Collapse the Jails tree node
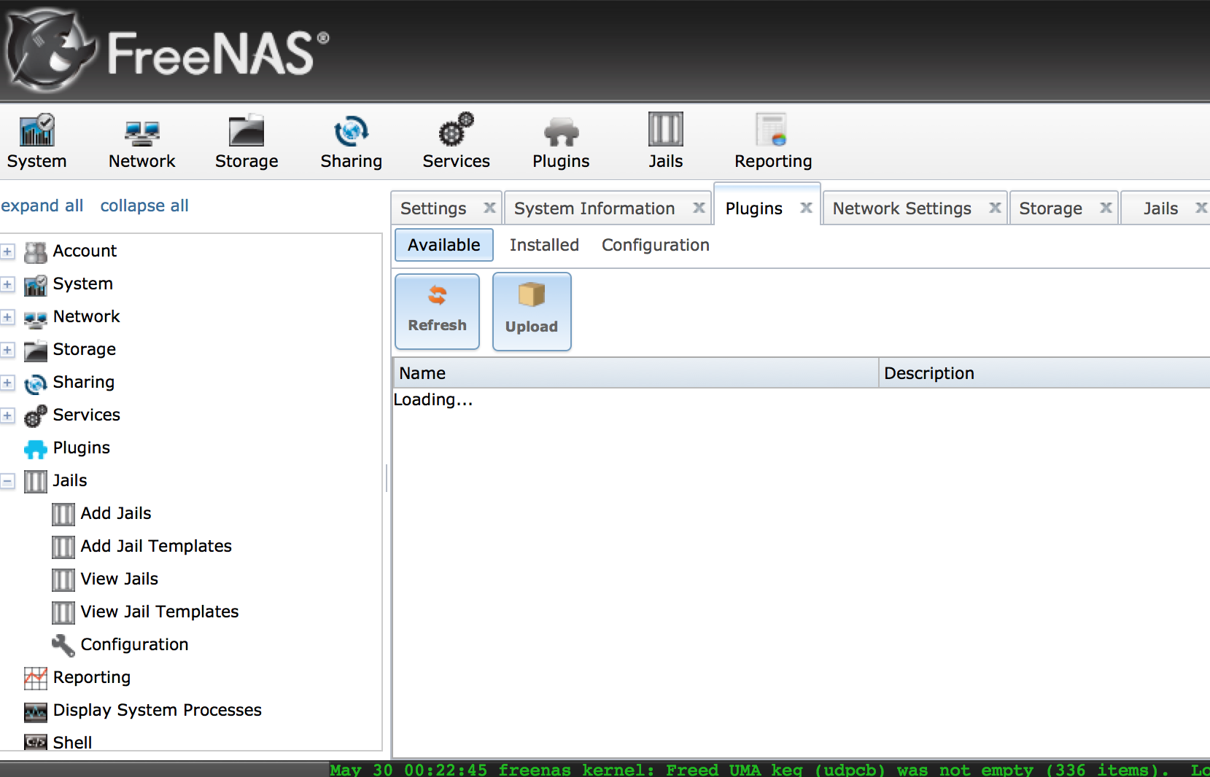 click(x=8, y=481)
